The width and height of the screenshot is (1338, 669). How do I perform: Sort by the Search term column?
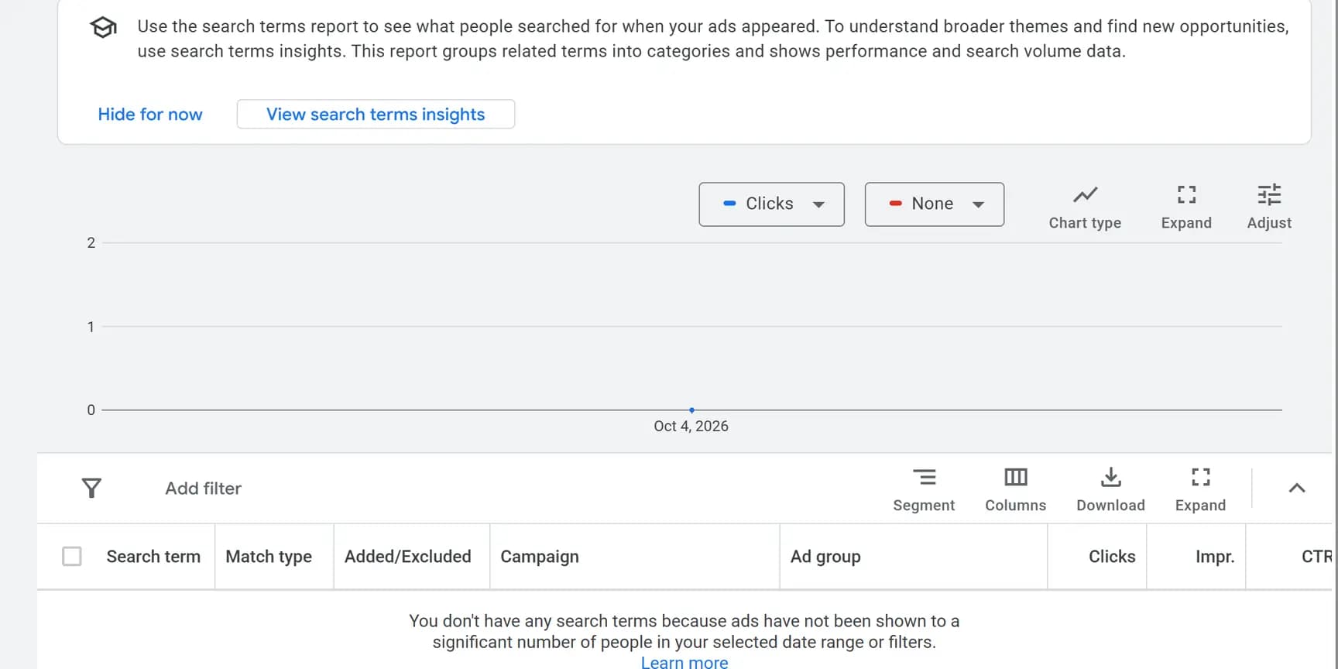153,557
